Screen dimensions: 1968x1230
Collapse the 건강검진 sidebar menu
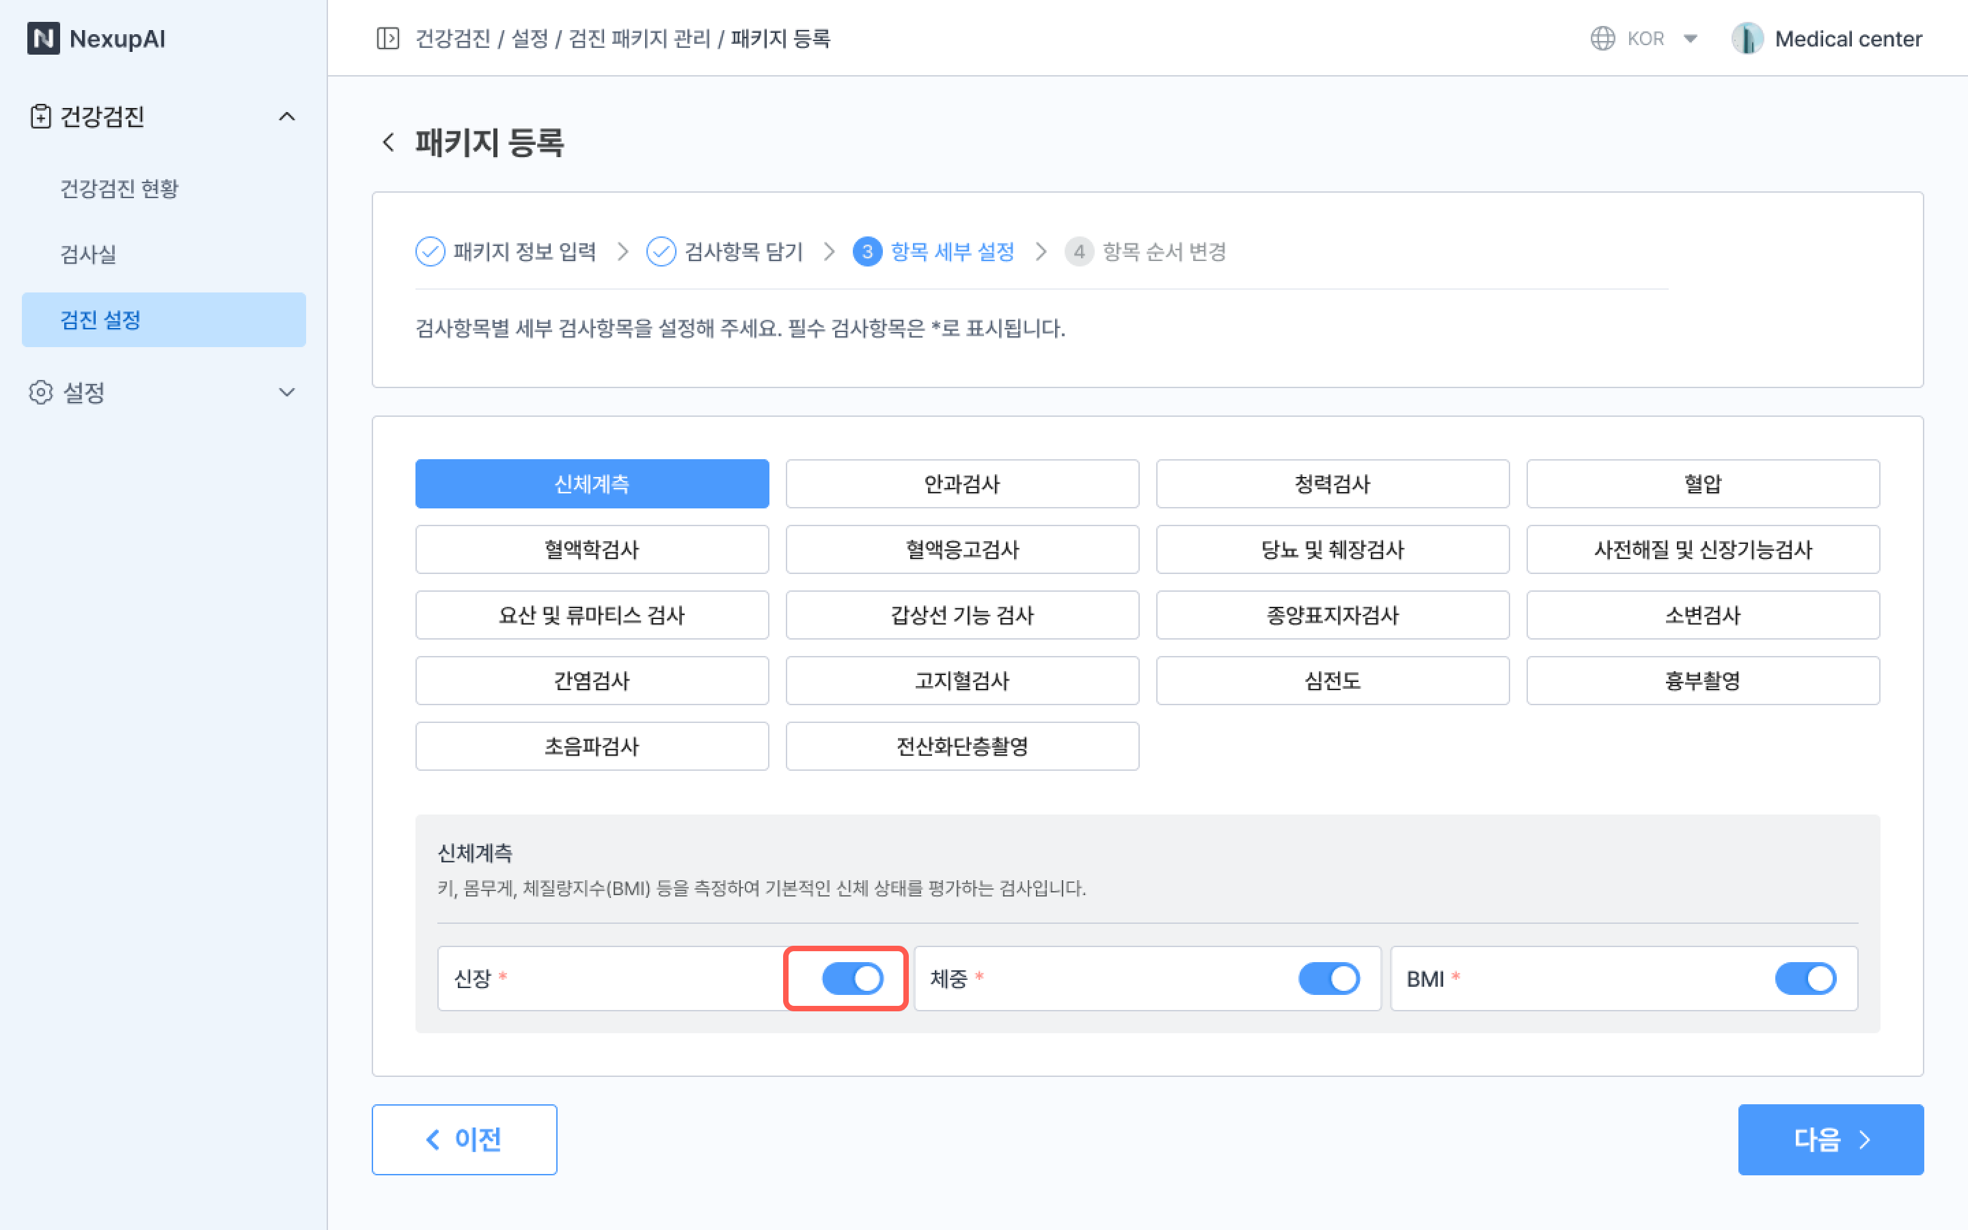pos(286,116)
